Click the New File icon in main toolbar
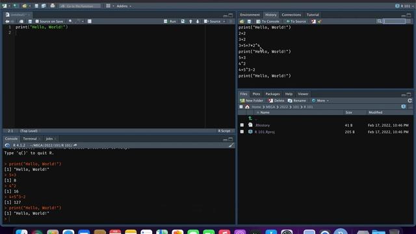Image resolution: width=416 pixels, height=234 pixels. click(x=5, y=6)
